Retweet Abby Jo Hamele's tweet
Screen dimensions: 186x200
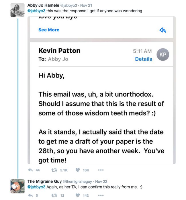(54, 170)
